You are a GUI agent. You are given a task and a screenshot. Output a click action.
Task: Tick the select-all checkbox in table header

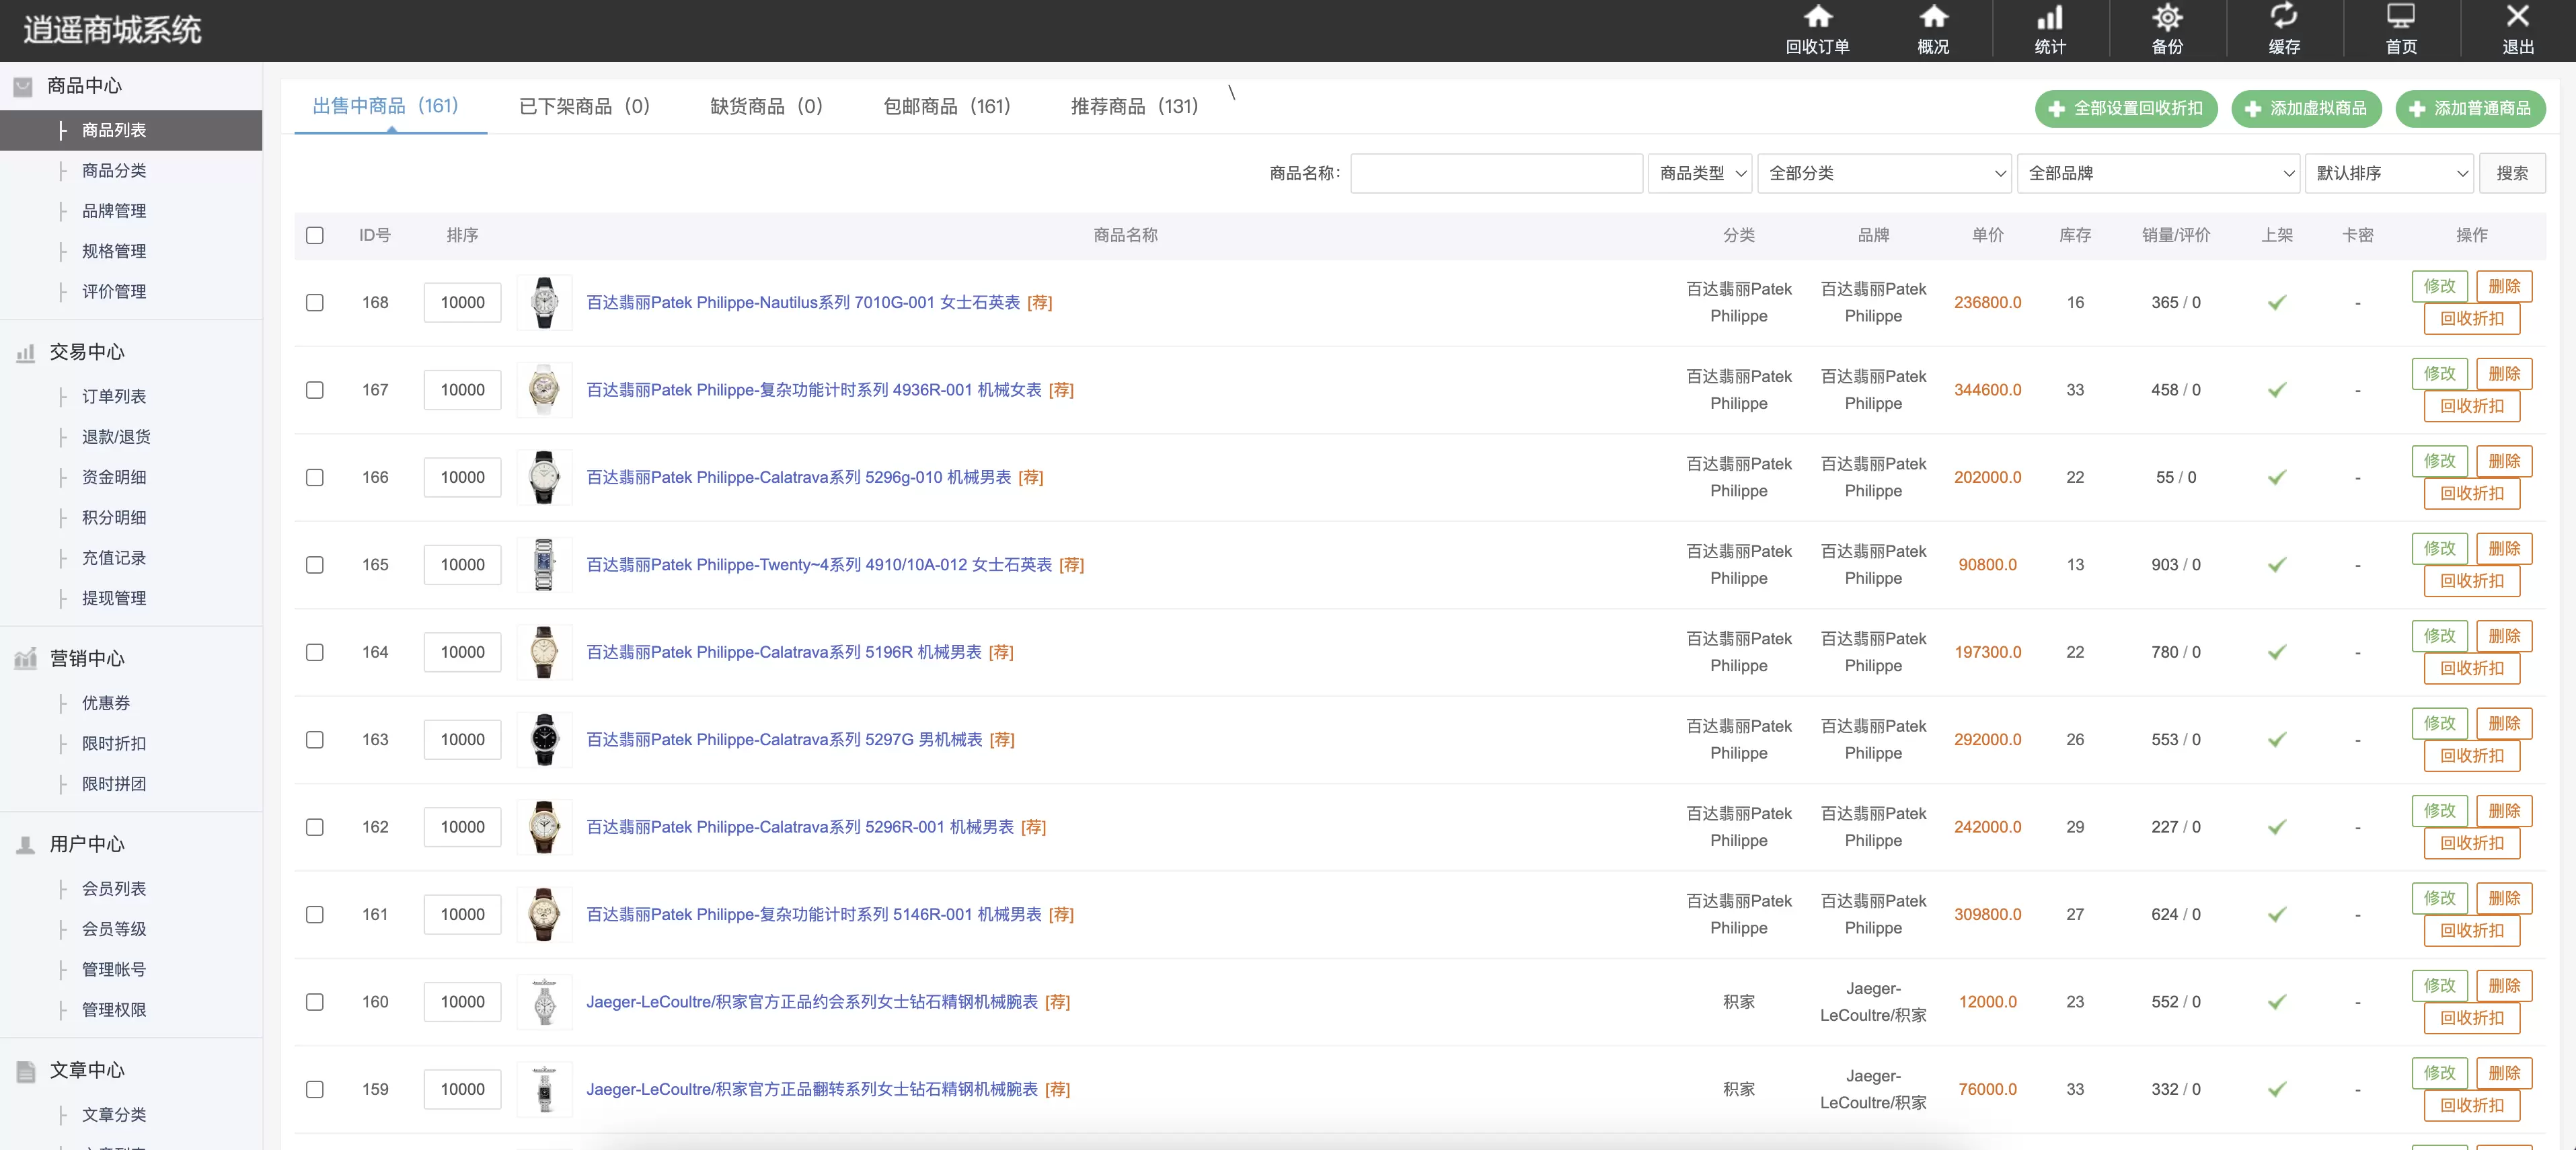(x=315, y=235)
